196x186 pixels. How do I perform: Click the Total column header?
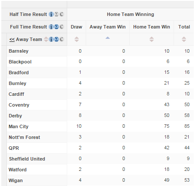pos(184,27)
